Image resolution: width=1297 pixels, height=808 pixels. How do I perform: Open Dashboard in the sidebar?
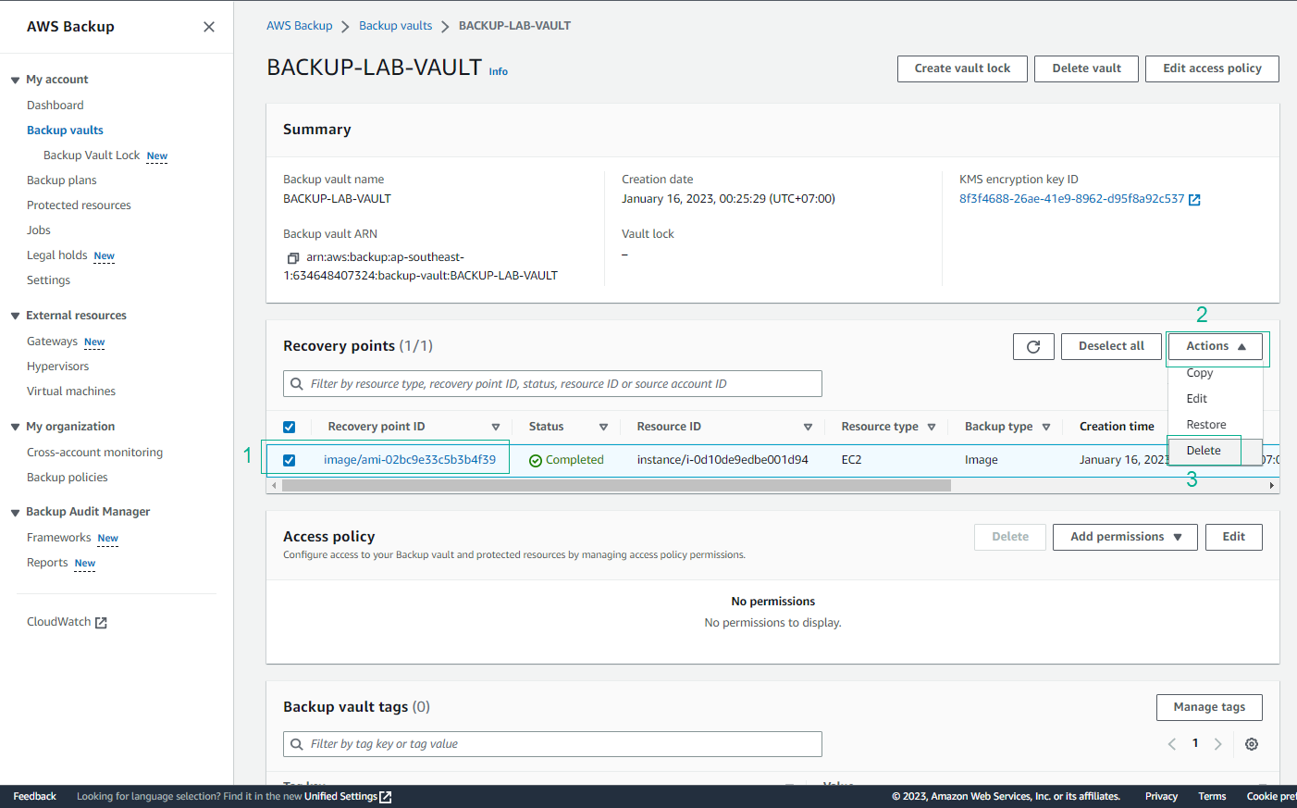tap(55, 106)
